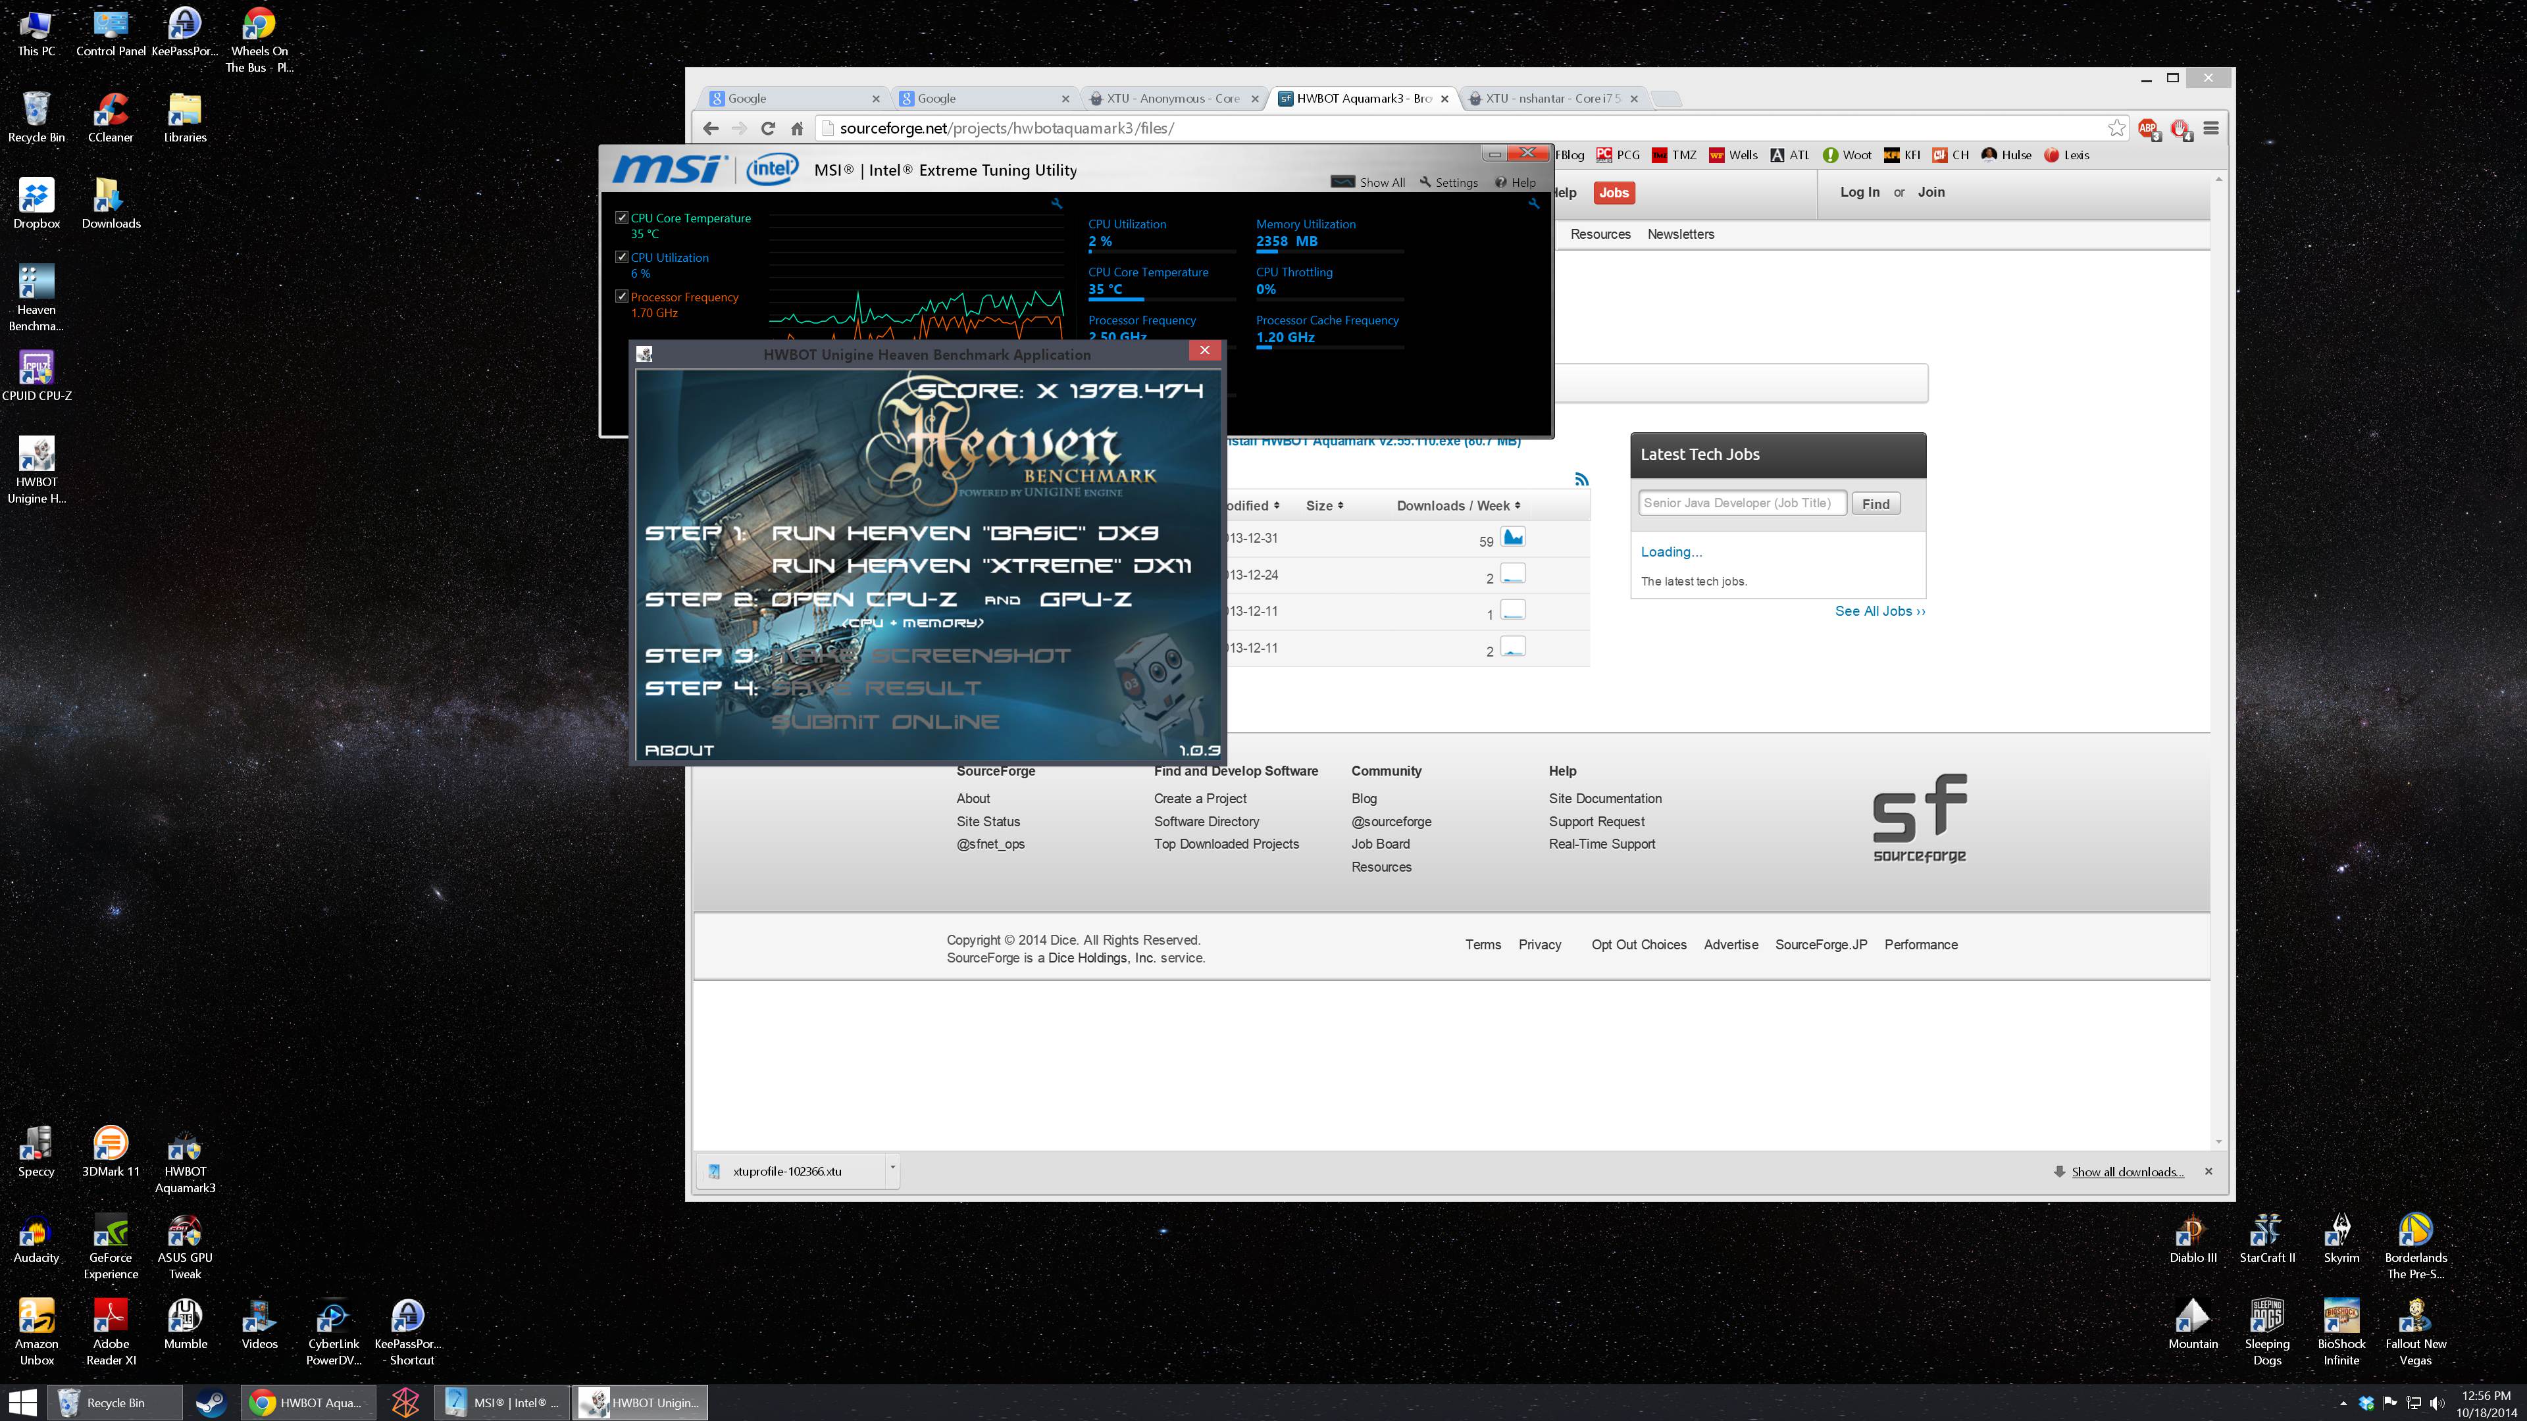Open the volume icon in system tray
Screen dimensions: 2527x1421
coord(2437,1403)
